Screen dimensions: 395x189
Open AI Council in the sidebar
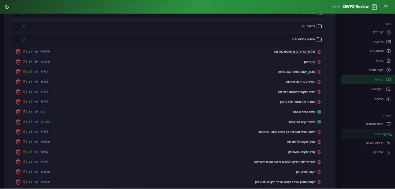tap(376, 51)
